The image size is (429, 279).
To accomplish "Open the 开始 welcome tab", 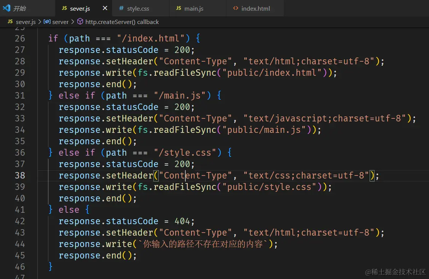I will (x=27, y=8).
